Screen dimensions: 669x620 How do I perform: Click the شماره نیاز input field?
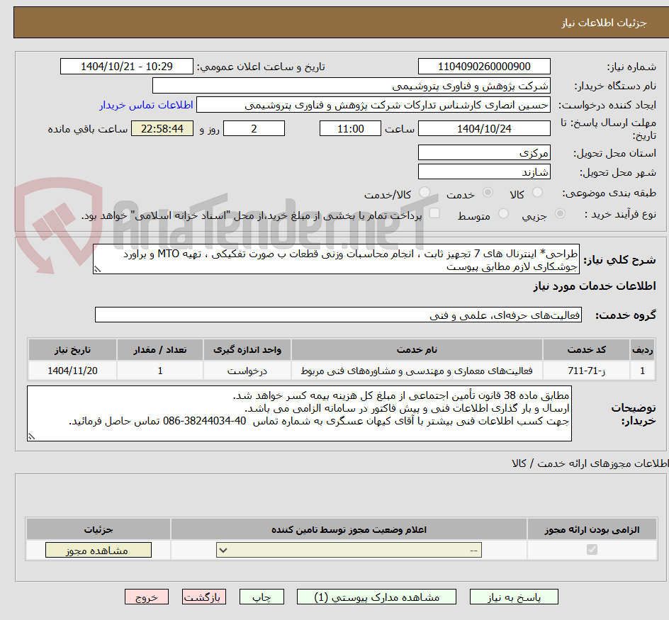pyautogui.click(x=484, y=66)
